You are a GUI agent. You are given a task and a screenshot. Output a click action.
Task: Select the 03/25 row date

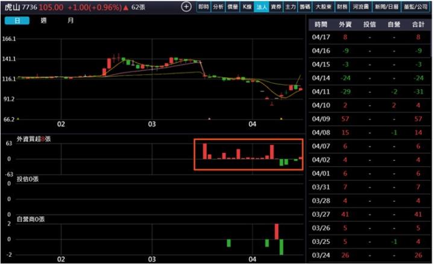point(321,242)
